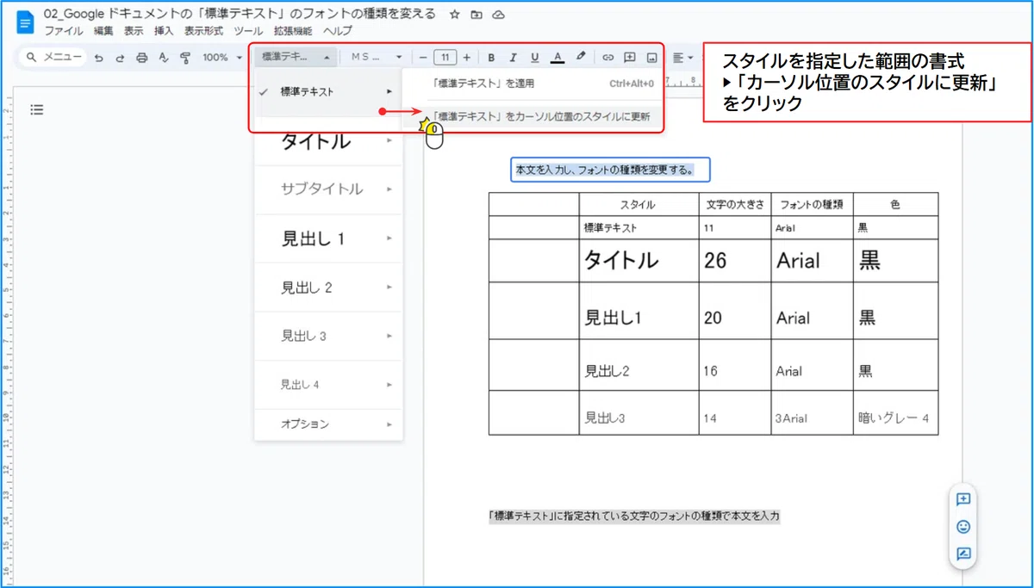Insert a link from the toolbar

click(607, 58)
